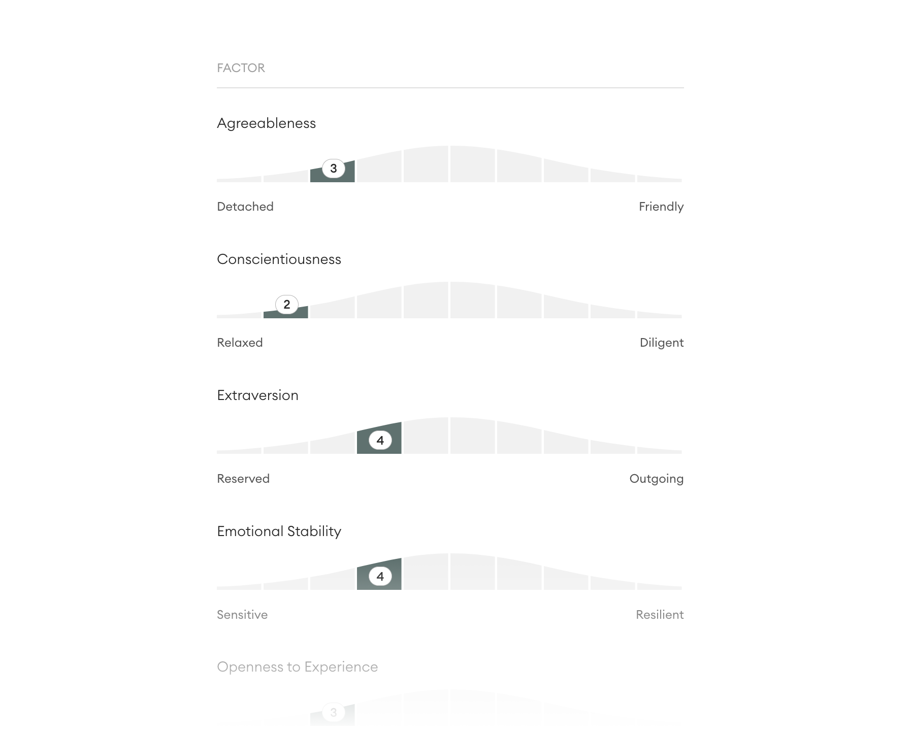This screenshot has height=732, width=911.
Task: Click the Extraversion factor title
Action: pyautogui.click(x=257, y=395)
